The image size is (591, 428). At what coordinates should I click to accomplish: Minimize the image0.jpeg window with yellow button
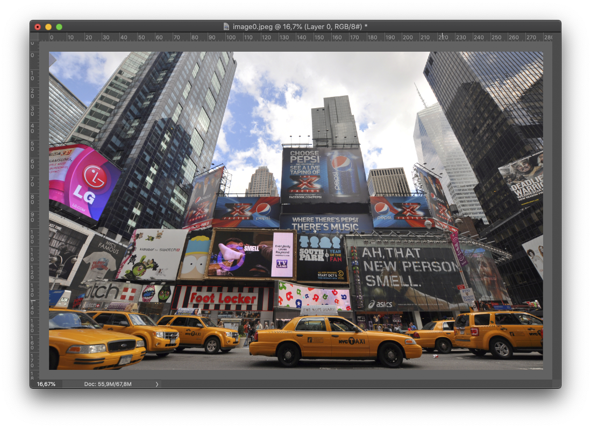[48, 27]
